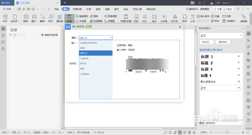Screen dimensions: 252x135
Task: Open the 水印 watermark tool
Action: (x=145, y=18)
